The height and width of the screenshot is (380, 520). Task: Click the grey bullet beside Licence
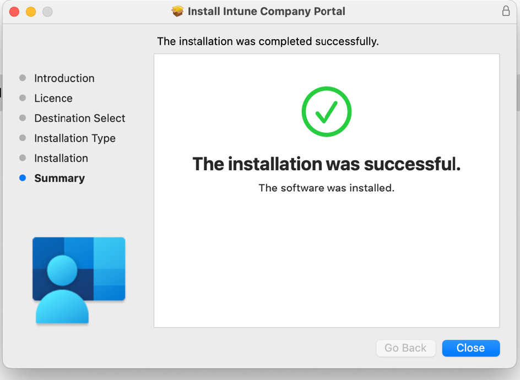[x=23, y=98]
